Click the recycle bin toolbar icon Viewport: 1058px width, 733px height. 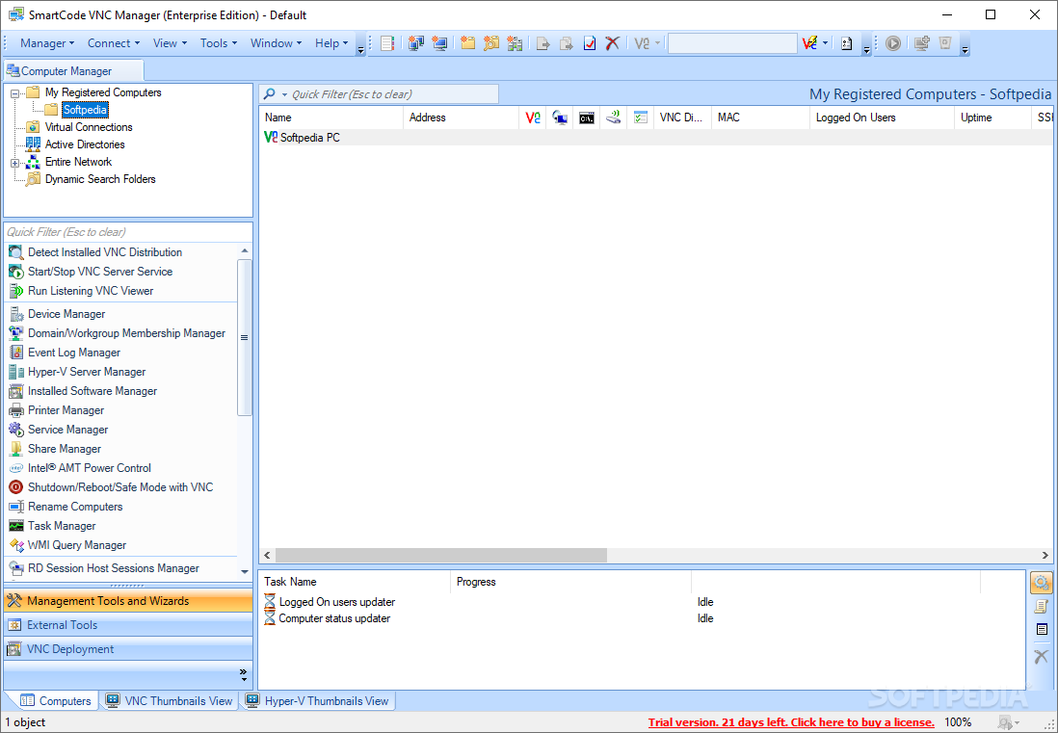pos(945,43)
